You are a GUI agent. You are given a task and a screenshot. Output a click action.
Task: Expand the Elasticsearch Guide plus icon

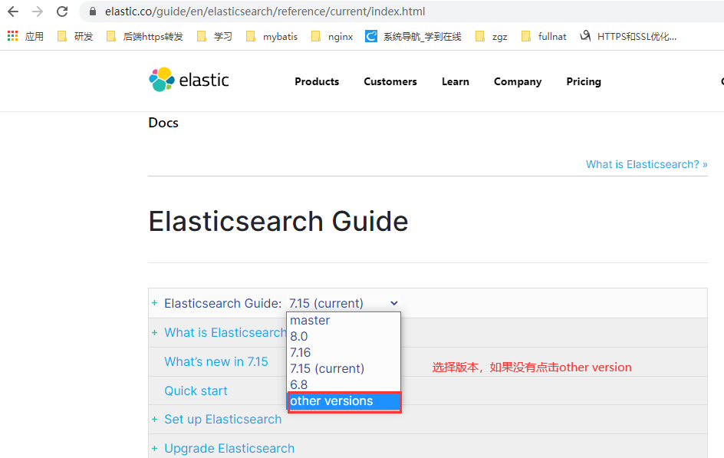click(x=155, y=303)
